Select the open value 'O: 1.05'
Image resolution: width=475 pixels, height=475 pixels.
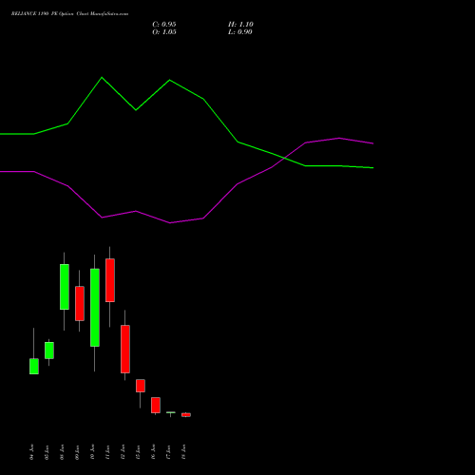(x=164, y=32)
